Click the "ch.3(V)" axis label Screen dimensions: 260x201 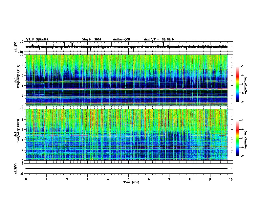click(x=16, y=169)
